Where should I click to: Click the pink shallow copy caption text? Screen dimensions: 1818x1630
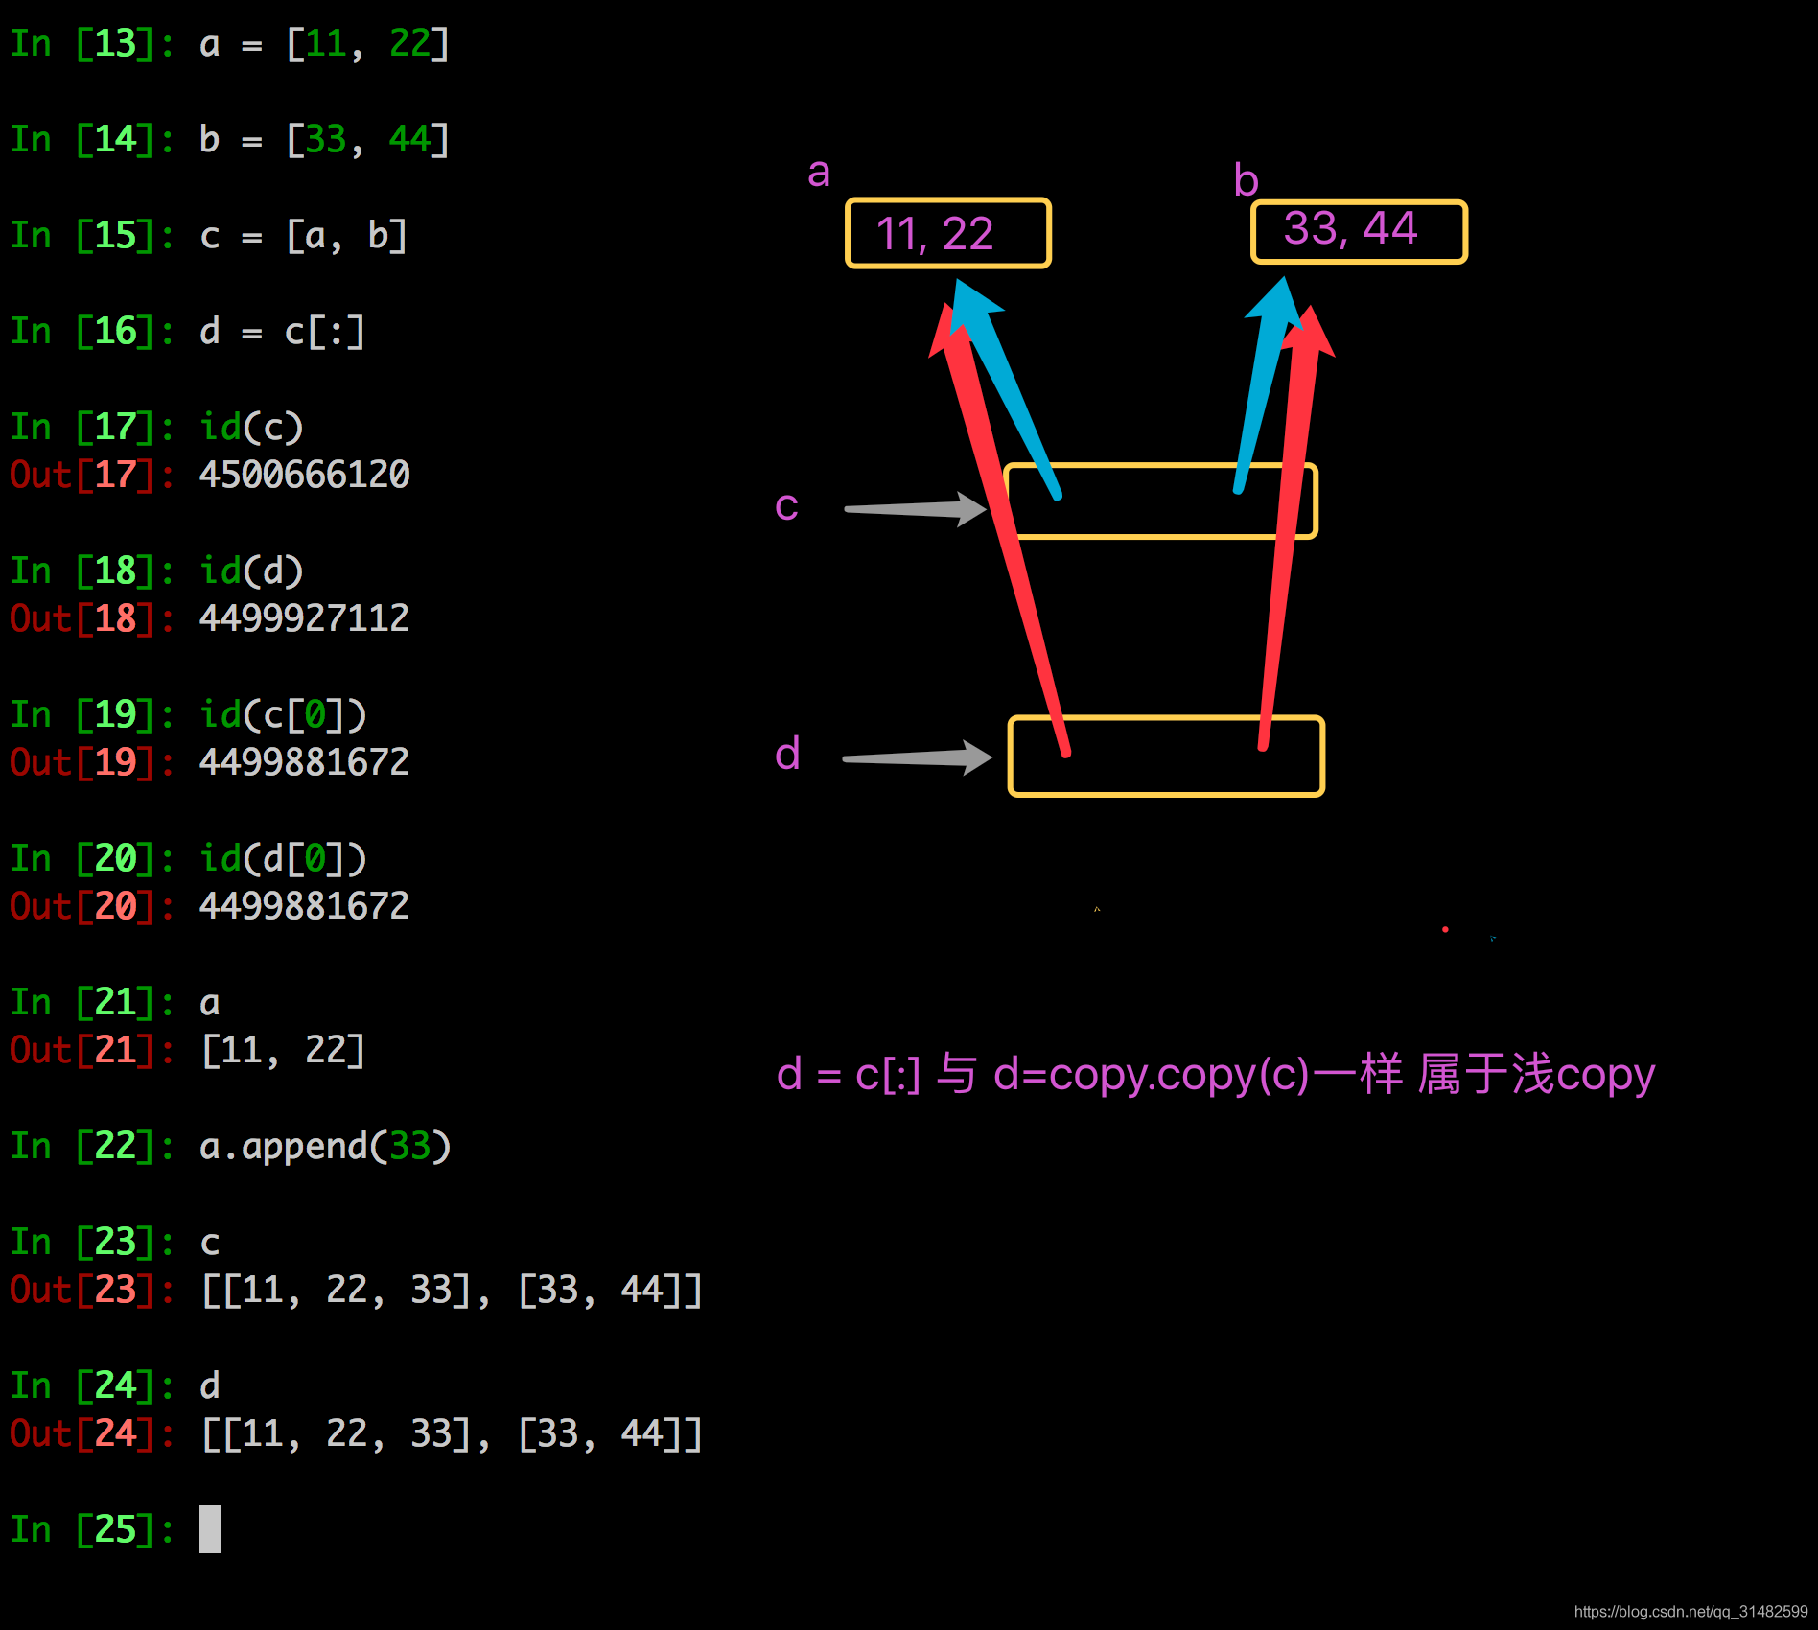1215,1073
